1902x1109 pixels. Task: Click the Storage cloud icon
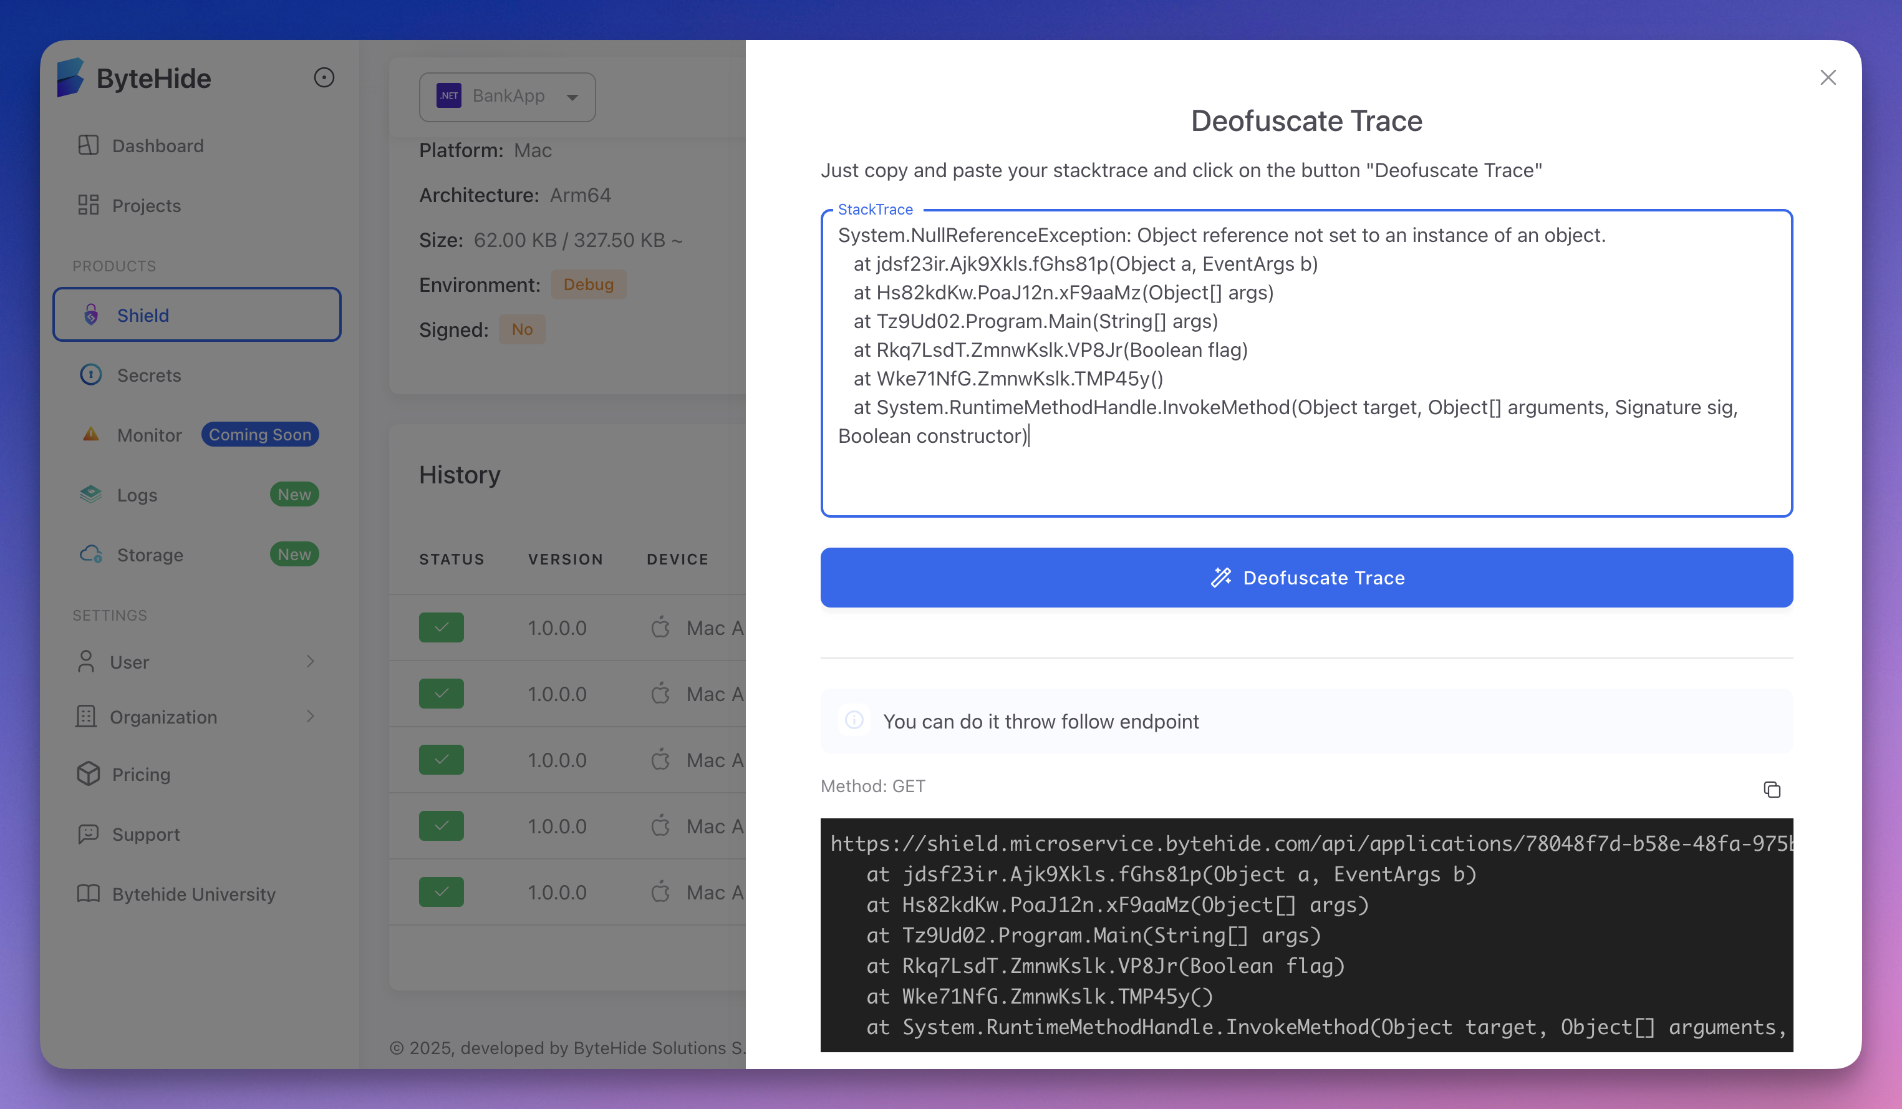tap(91, 554)
